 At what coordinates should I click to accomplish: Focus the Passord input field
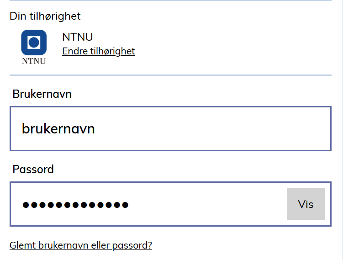(x=170, y=204)
